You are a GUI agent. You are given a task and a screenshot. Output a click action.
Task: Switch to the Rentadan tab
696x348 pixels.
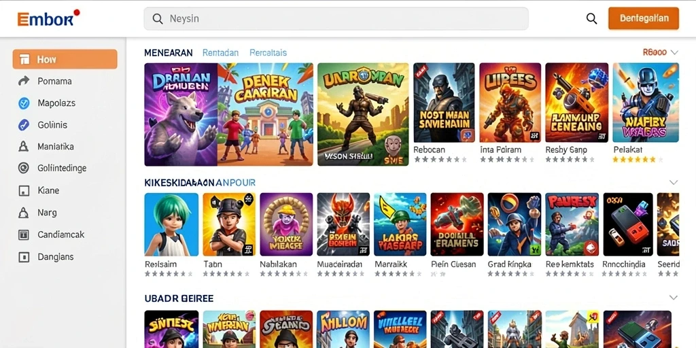pos(220,53)
